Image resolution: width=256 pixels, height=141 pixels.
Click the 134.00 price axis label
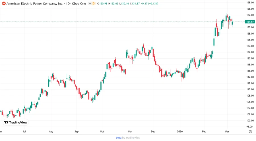250,15
